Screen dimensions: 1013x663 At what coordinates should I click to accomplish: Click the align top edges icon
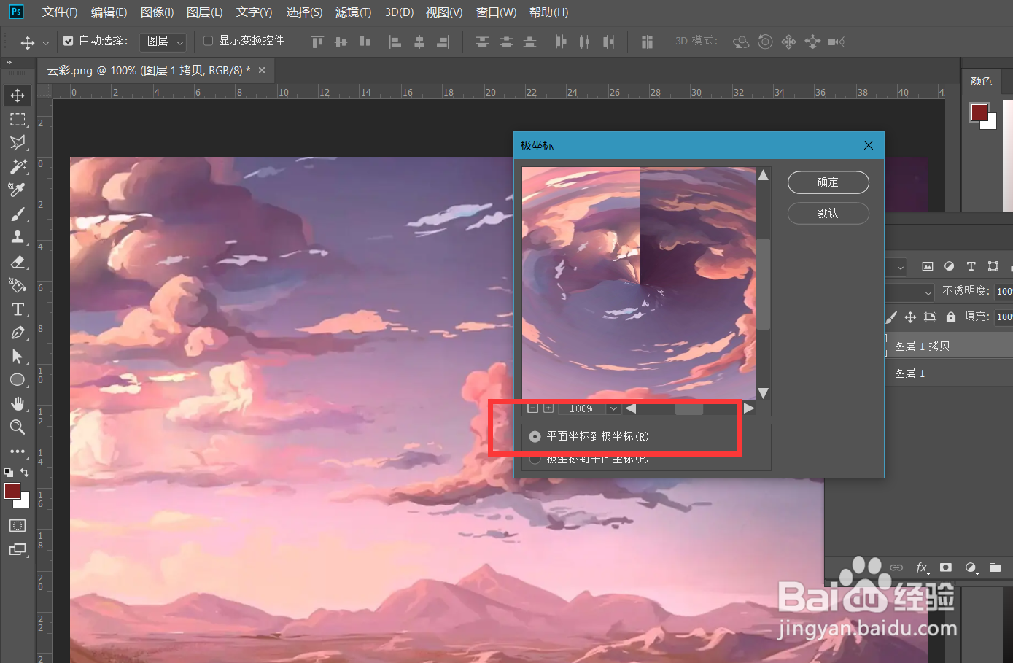click(x=317, y=42)
